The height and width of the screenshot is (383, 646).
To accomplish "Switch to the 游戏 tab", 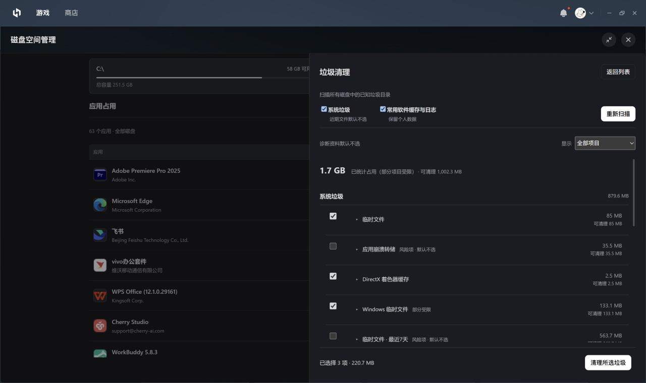I will (43, 13).
